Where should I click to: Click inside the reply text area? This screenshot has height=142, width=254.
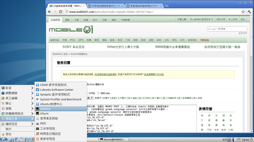click(142, 119)
